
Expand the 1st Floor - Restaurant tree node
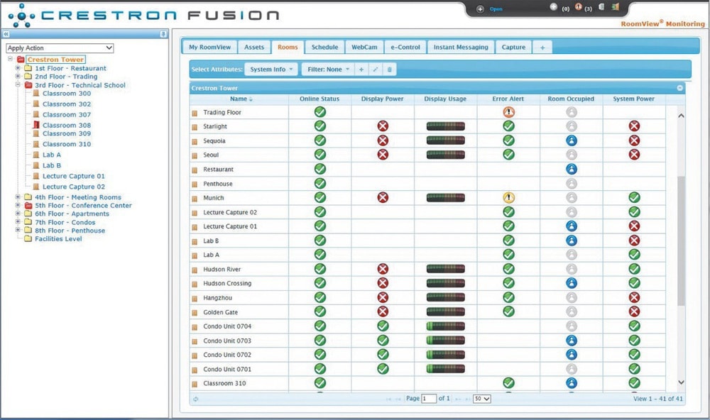[18, 68]
